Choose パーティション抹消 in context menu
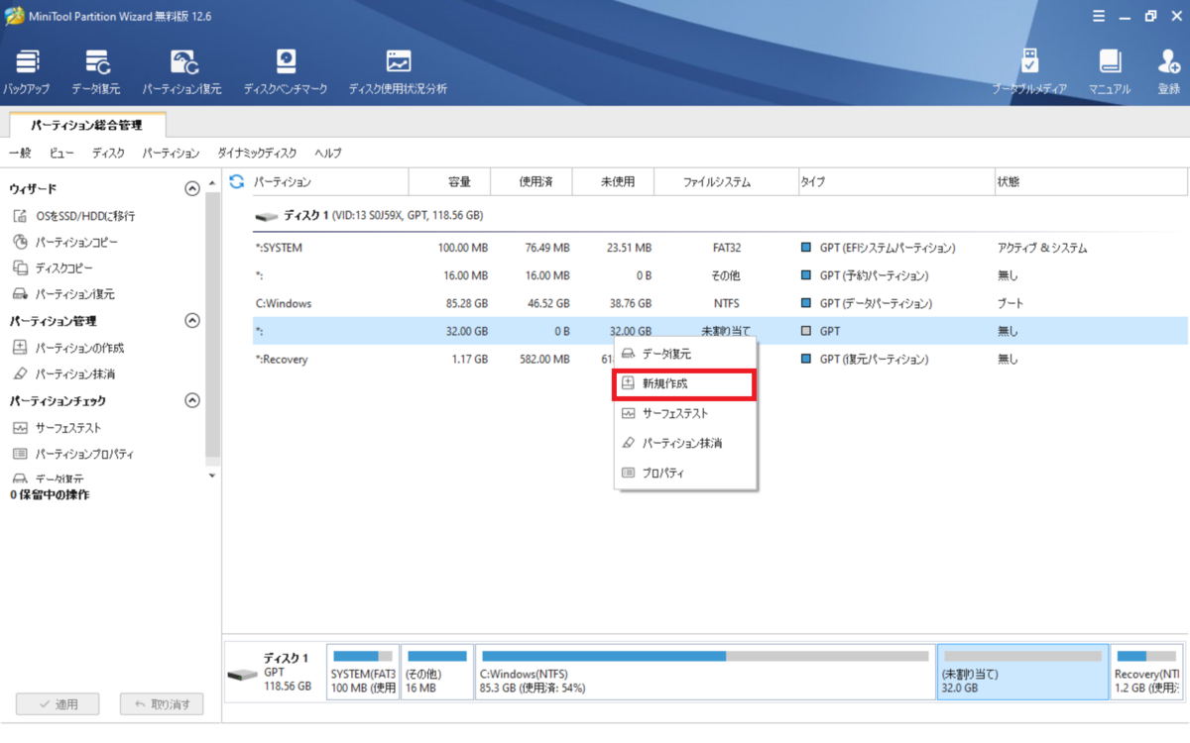Viewport: 1190px width, 743px height. (685, 443)
